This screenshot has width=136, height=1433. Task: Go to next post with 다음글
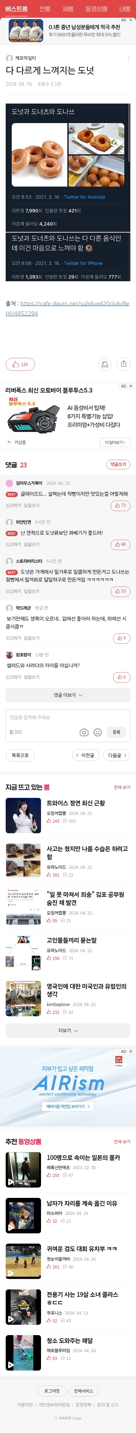point(118,755)
